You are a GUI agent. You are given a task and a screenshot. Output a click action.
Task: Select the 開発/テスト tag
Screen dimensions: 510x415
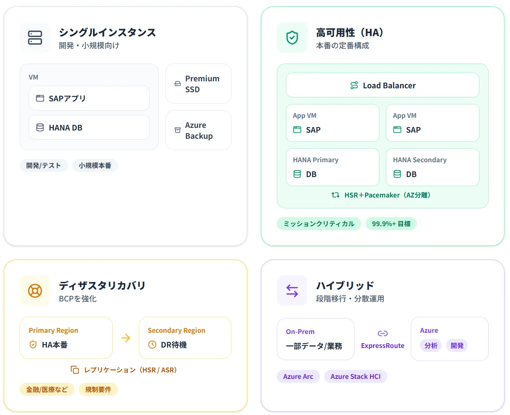tap(44, 165)
